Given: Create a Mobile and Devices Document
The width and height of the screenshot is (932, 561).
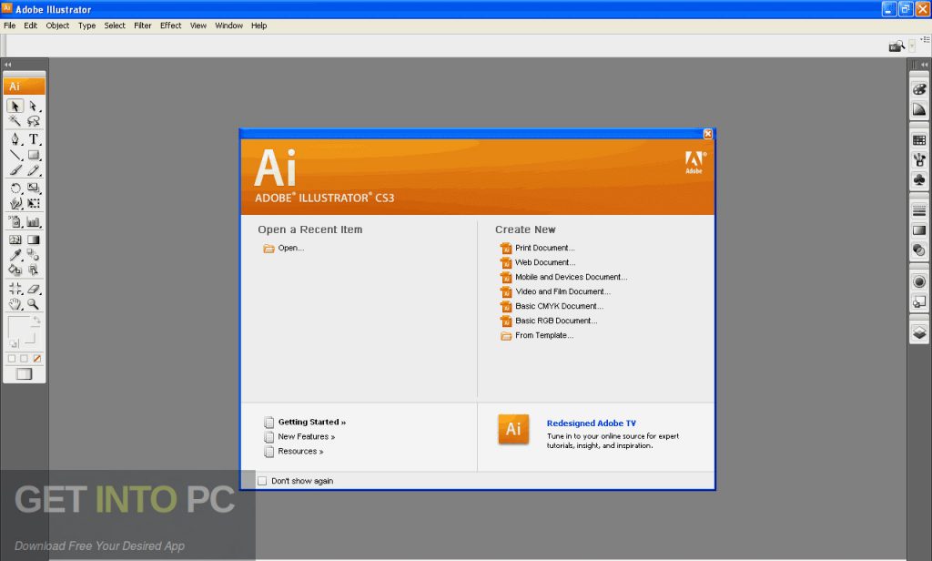Looking at the screenshot, I should 563,277.
